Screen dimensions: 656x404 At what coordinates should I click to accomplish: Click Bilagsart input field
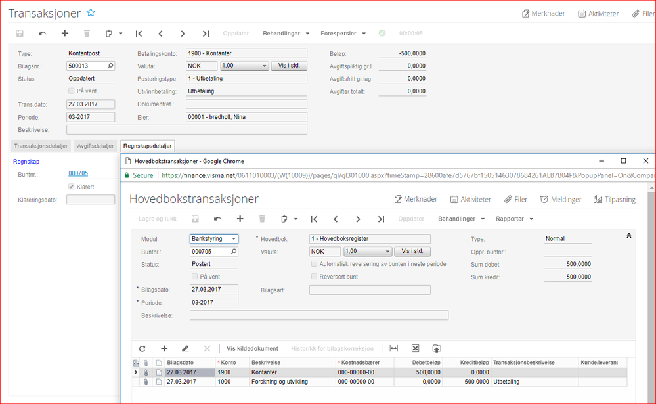370,290
